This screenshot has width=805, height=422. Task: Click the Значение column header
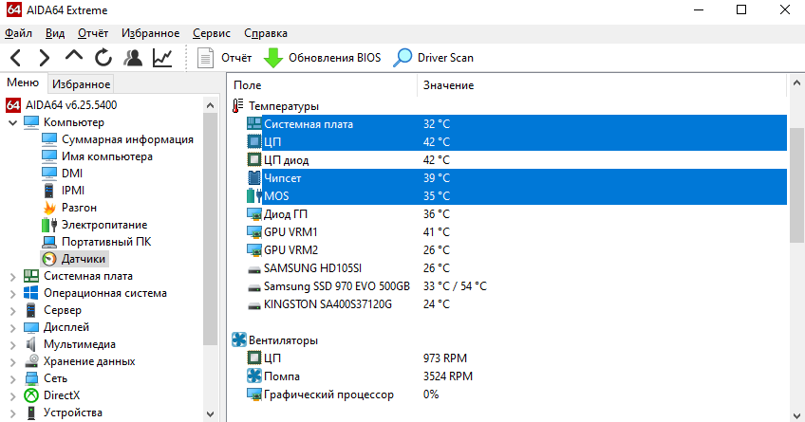[448, 85]
